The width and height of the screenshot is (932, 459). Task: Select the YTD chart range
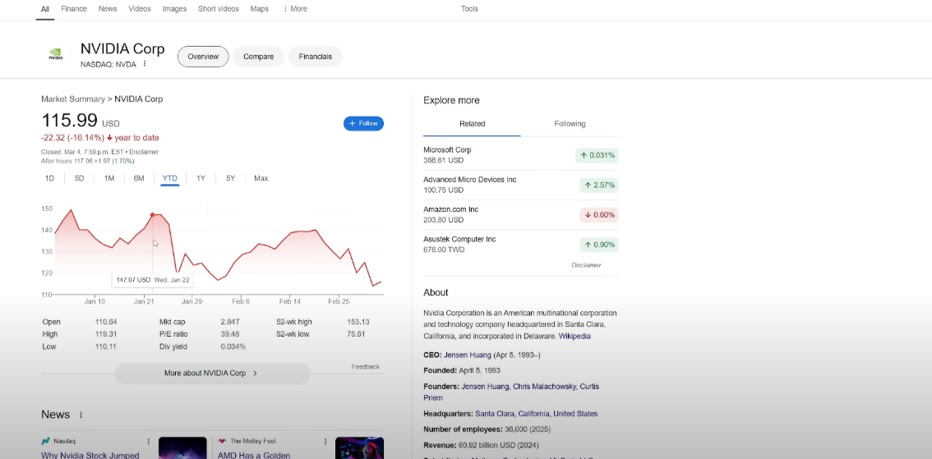tap(170, 178)
